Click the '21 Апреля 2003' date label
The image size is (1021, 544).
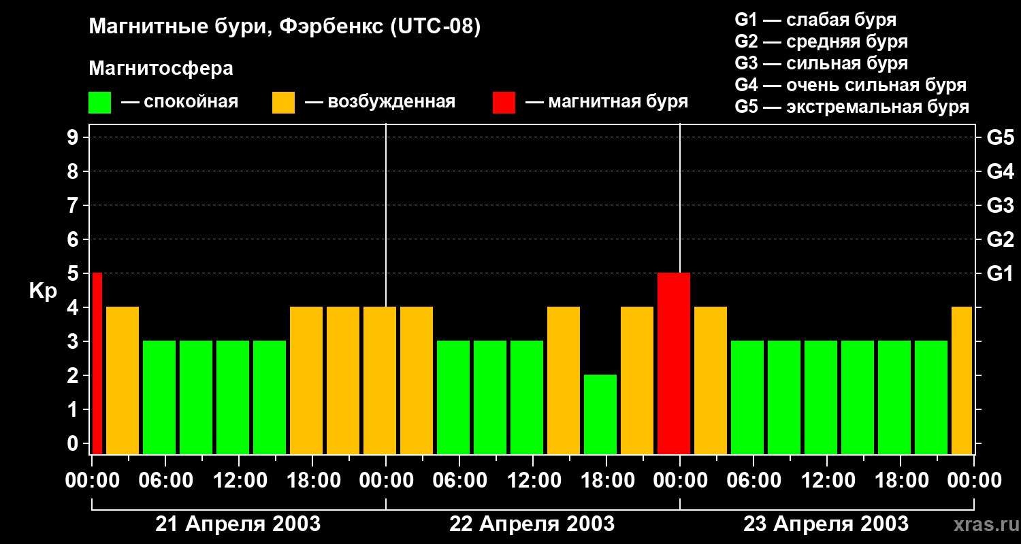pos(238,524)
